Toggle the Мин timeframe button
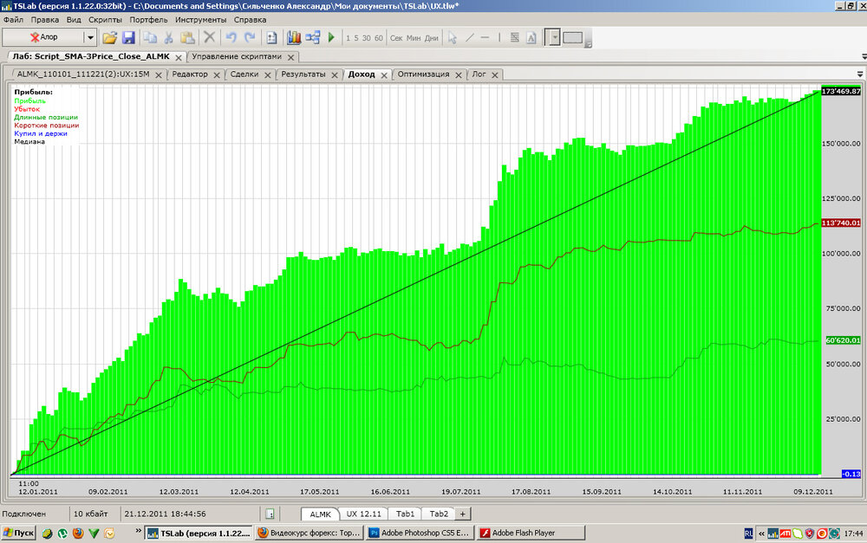 [x=414, y=38]
